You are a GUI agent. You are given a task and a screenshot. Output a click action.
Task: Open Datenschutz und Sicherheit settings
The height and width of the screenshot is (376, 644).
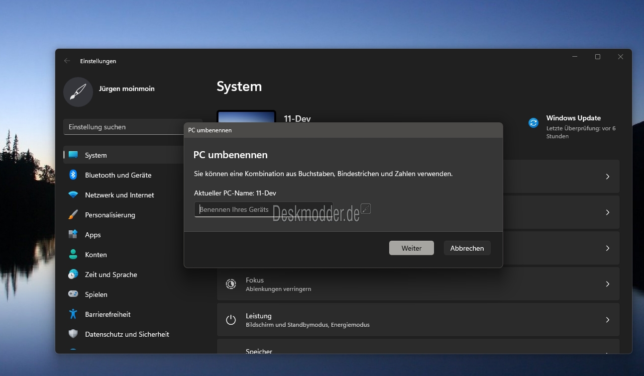tap(133, 334)
